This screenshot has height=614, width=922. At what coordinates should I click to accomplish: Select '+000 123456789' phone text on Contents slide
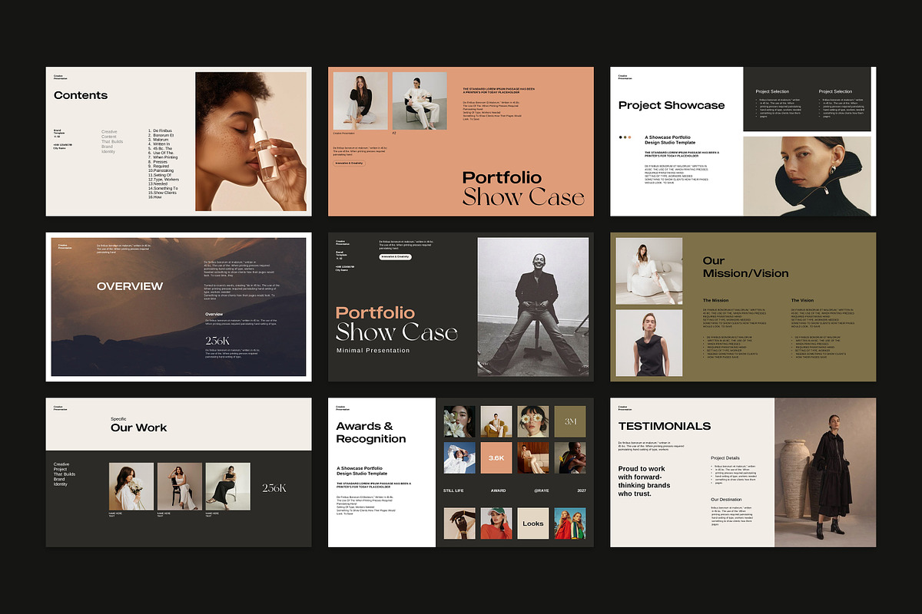63,144
